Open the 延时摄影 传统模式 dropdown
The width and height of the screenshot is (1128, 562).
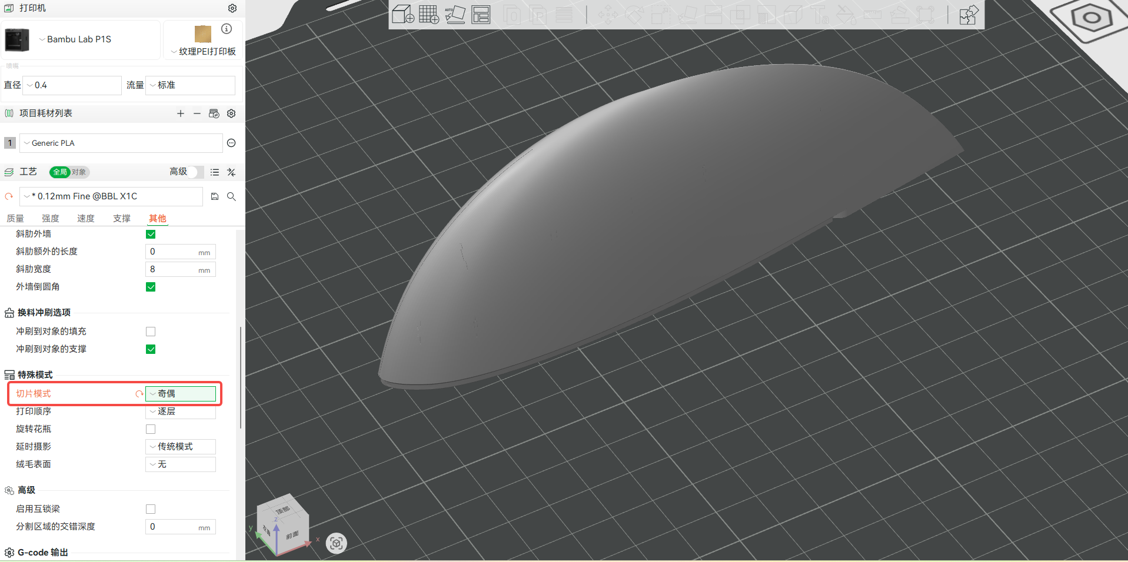click(x=181, y=447)
